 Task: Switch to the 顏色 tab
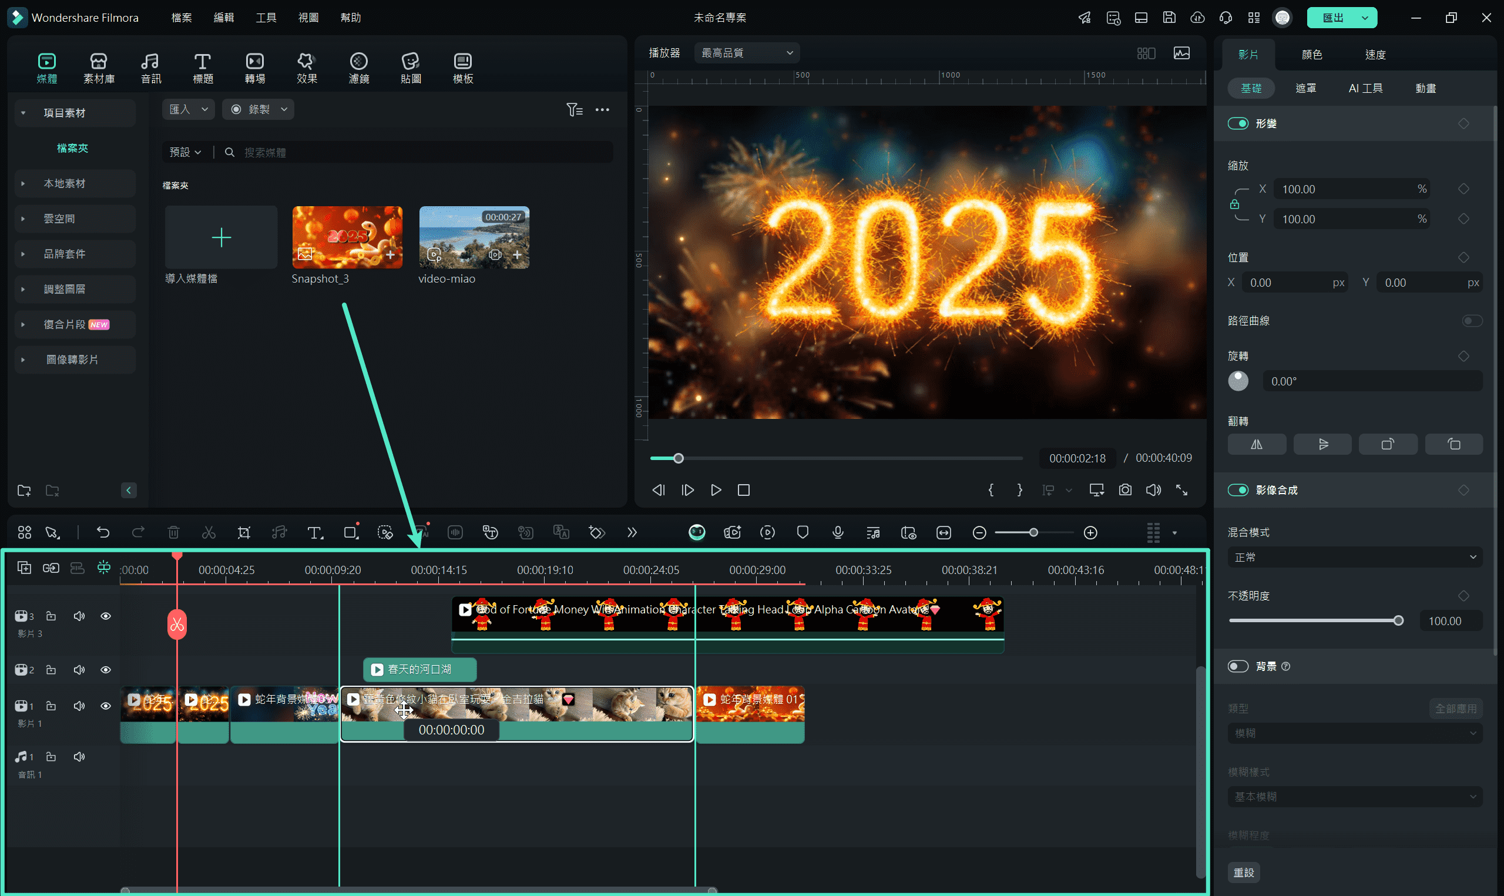click(1312, 54)
